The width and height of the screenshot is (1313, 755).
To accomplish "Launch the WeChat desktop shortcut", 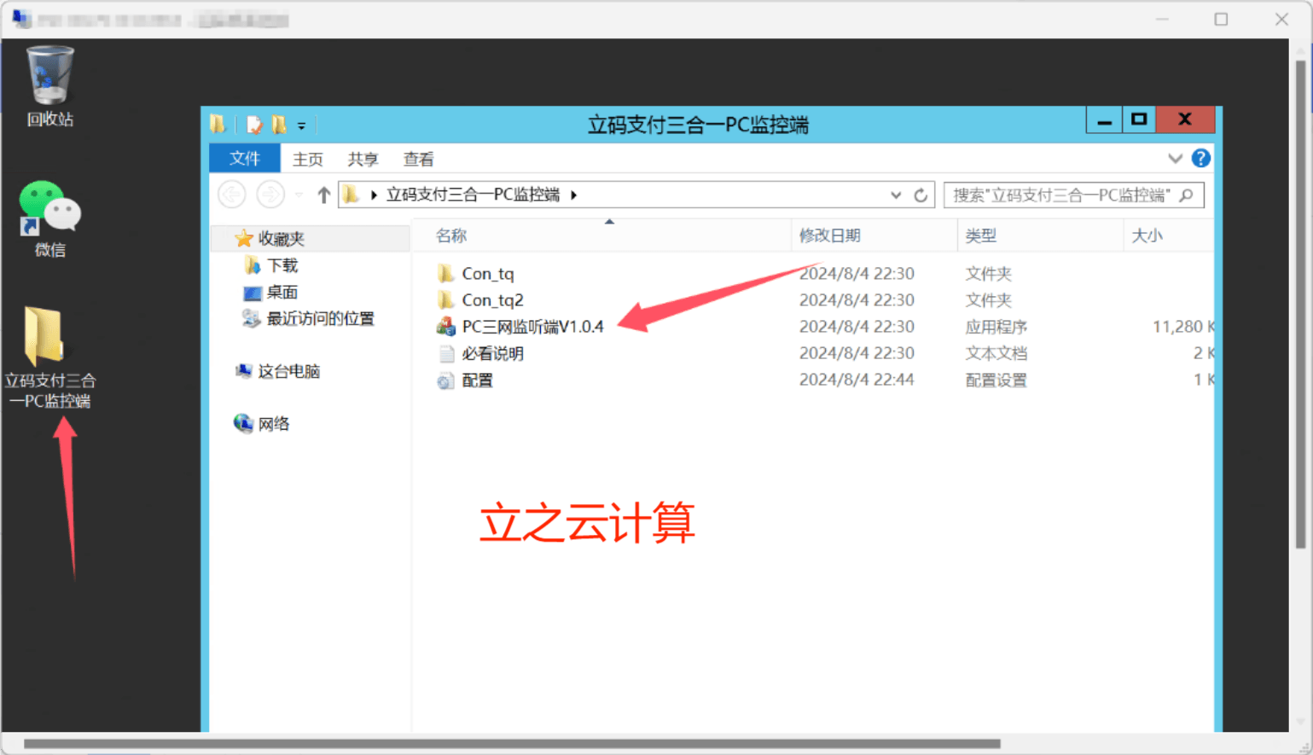I will point(49,218).
